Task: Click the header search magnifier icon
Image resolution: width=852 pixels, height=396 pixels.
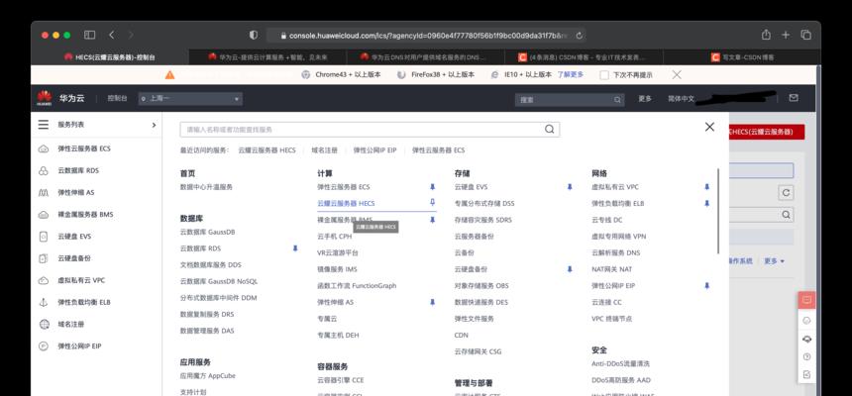Action: coord(617,99)
